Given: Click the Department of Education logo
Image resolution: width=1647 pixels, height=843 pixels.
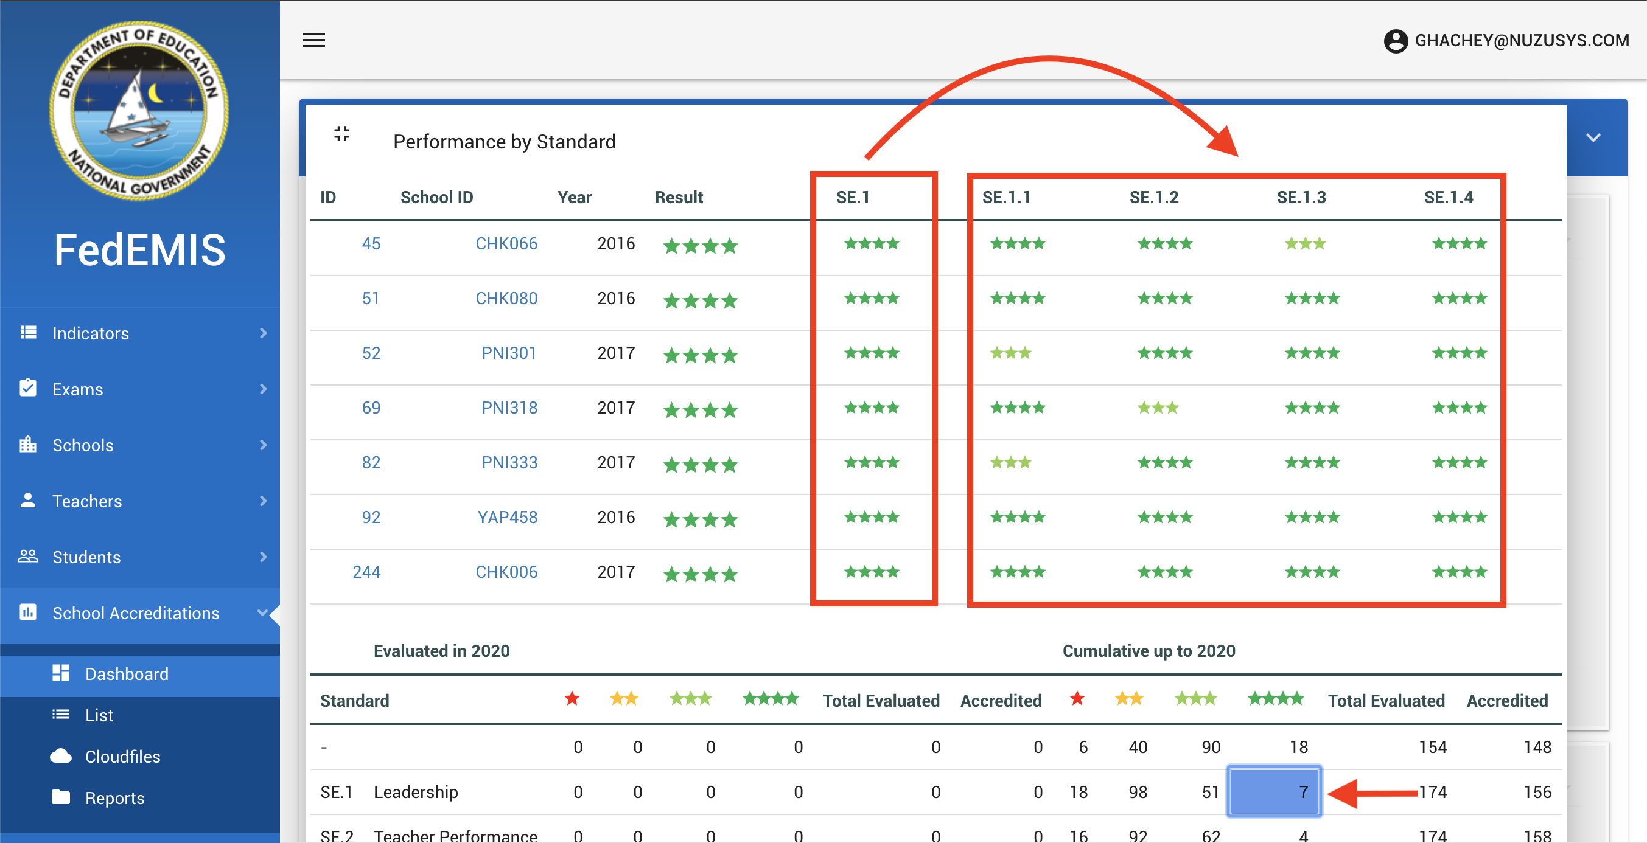Looking at the screenshot, I should pyautogui.click(x=139, y=111).
